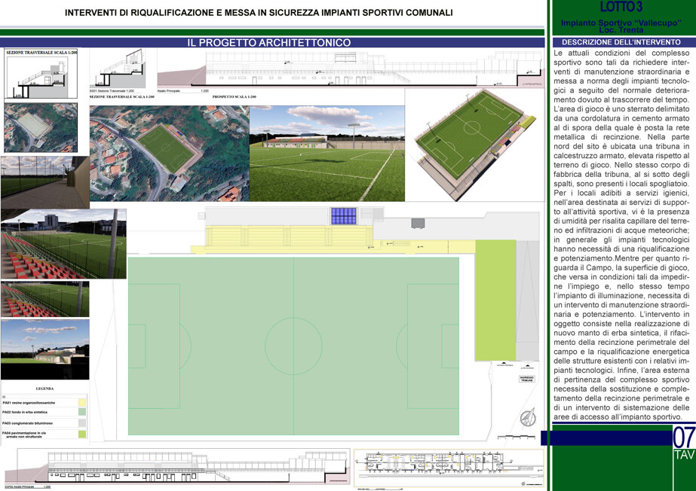Click the scale bar under the pitch
This screenshot has height=491, width=696.
click(514, 438)
